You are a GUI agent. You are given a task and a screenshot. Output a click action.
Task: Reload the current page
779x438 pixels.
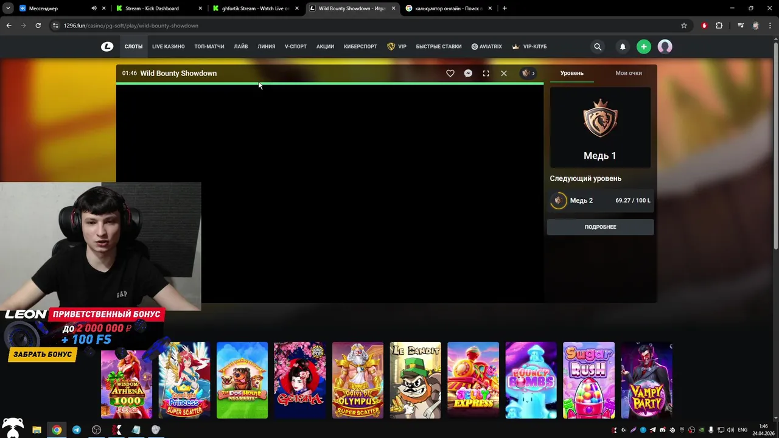coord(38,26)
